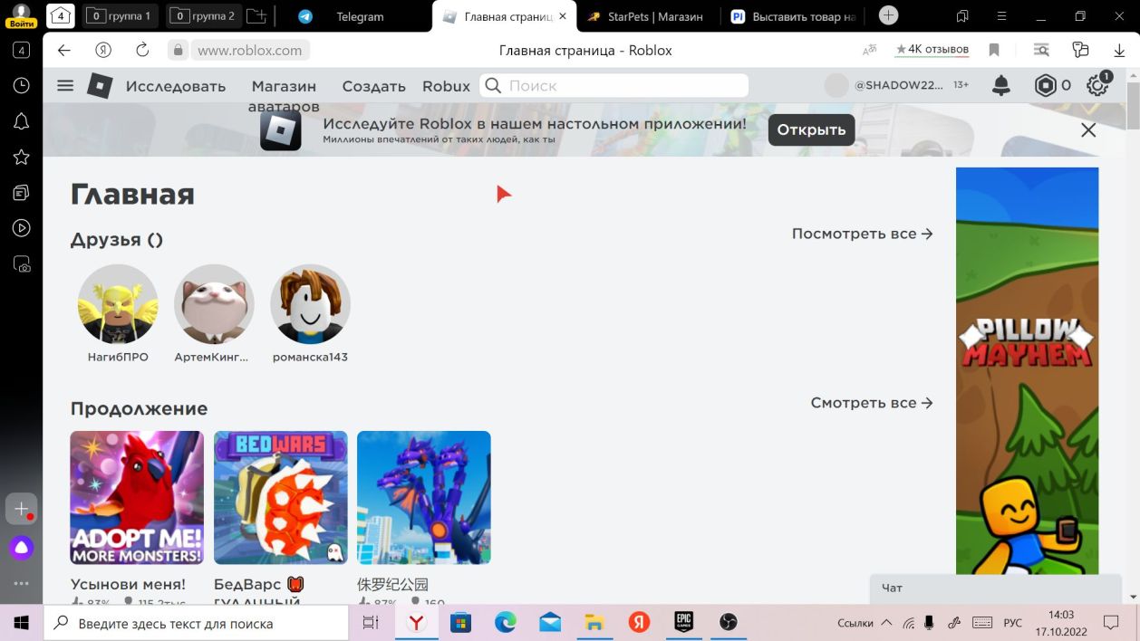The height and width of the screenshot is (641, 1140).
Task: Open the Windows Start menu
Action: 21,623
